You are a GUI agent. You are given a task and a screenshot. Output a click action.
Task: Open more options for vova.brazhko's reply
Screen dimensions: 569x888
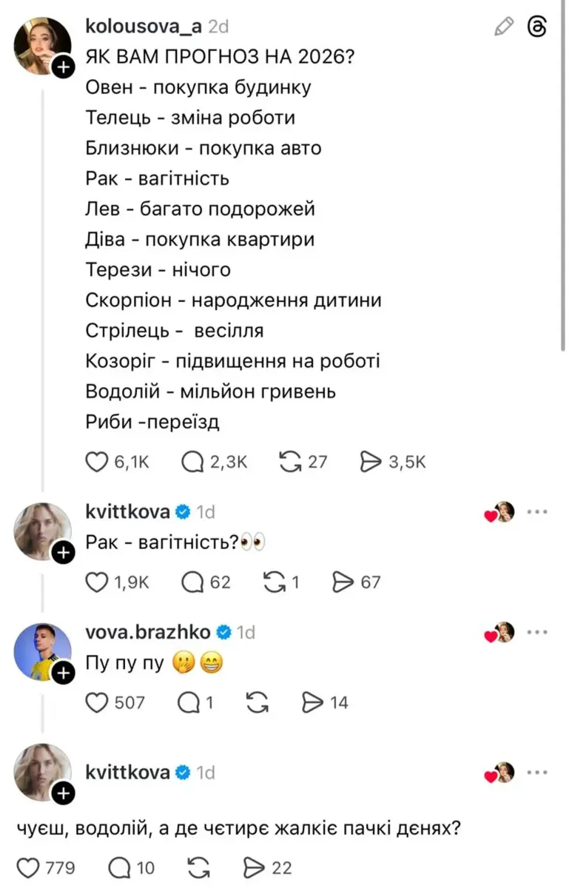537,632
